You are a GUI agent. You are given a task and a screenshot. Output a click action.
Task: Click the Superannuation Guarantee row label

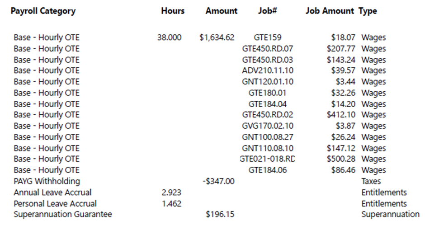pyautogui.click(x=62, y=214)
